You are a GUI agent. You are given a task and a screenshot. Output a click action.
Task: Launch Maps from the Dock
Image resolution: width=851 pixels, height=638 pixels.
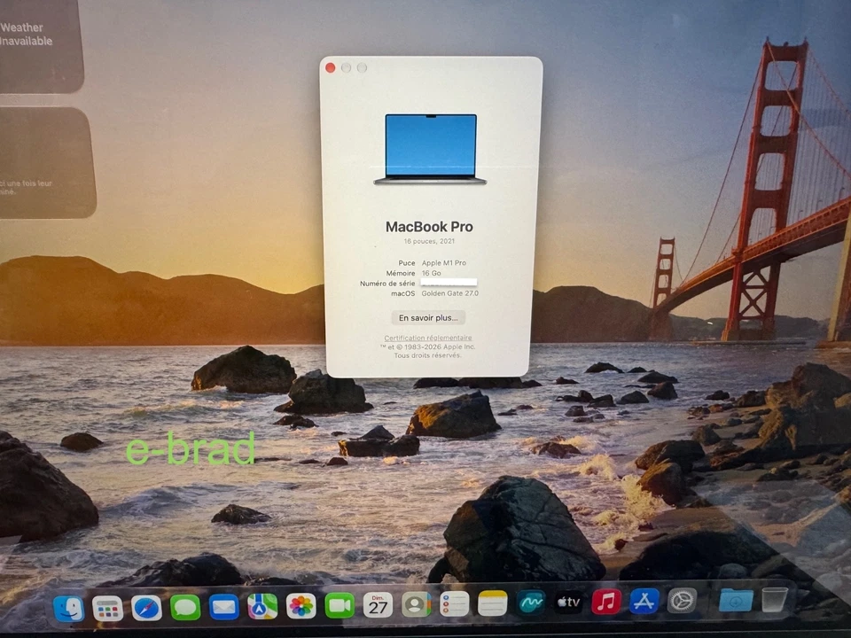(262, 606)
